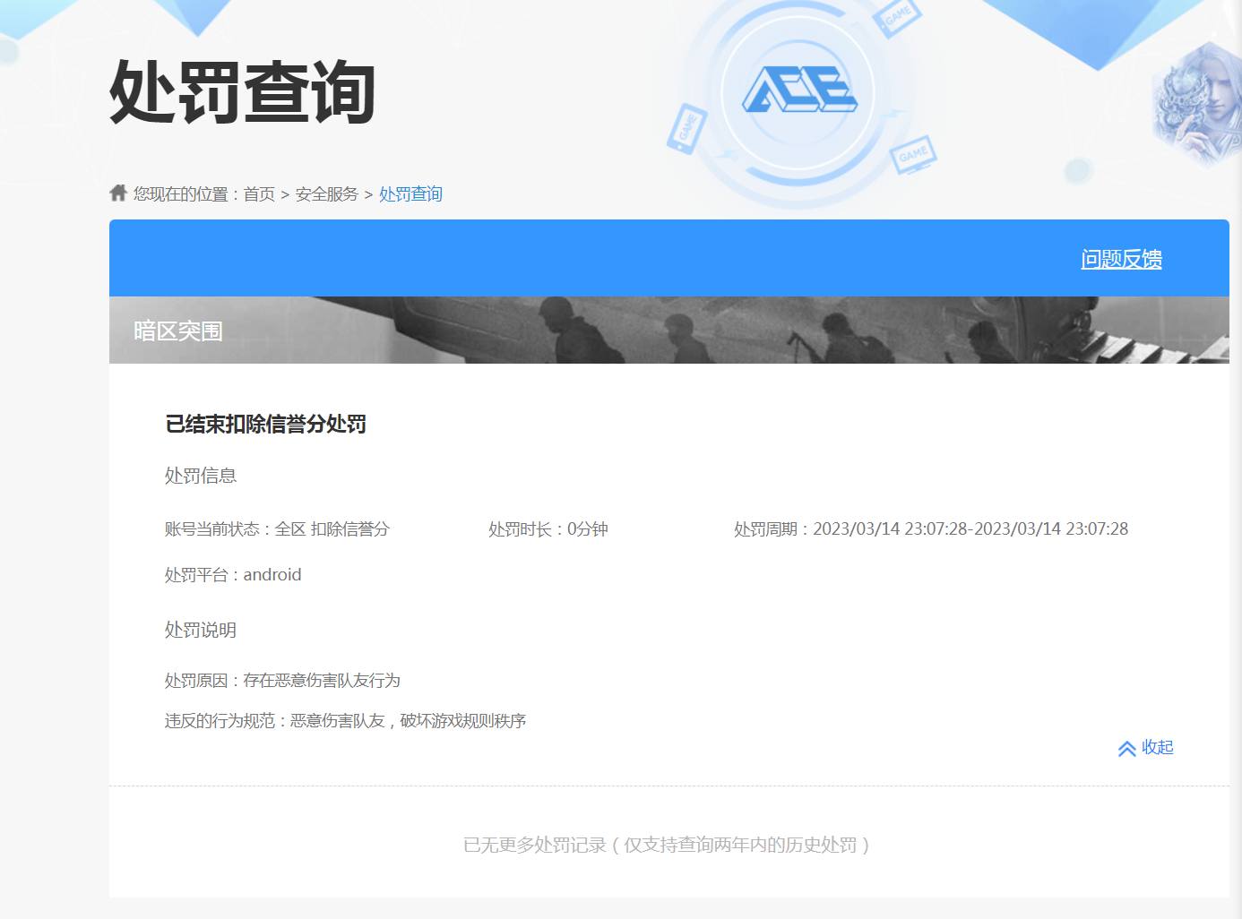Click 账号当前状态：全区 扣除信誉分 text
This screenshot has height=919, width=1242.
277,528
